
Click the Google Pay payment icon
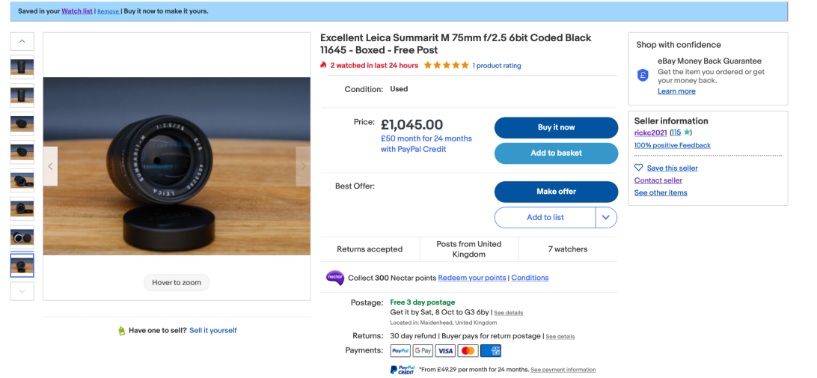pos(423,350)
